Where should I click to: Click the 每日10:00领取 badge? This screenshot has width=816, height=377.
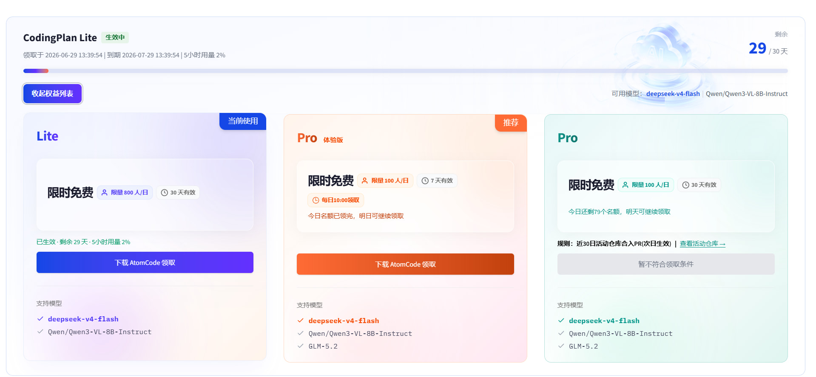[335, 200]
